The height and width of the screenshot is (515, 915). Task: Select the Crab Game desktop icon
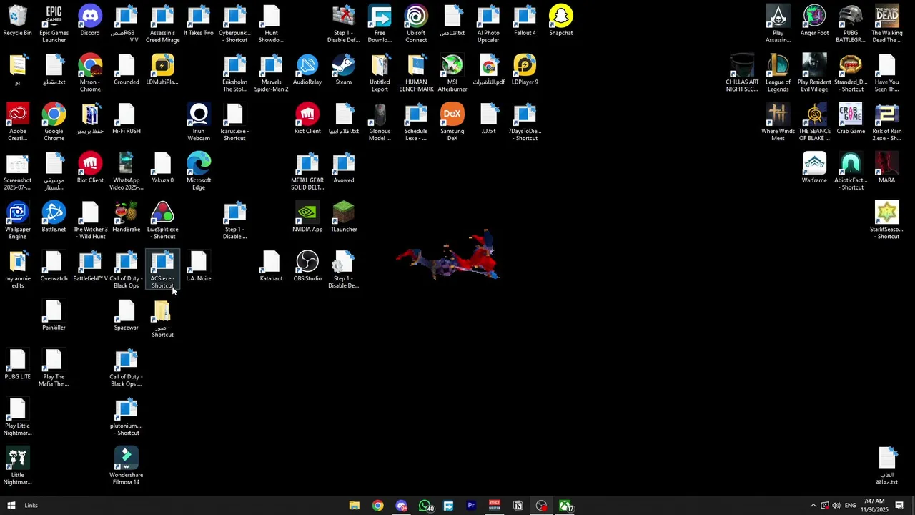tap(851, 119)
